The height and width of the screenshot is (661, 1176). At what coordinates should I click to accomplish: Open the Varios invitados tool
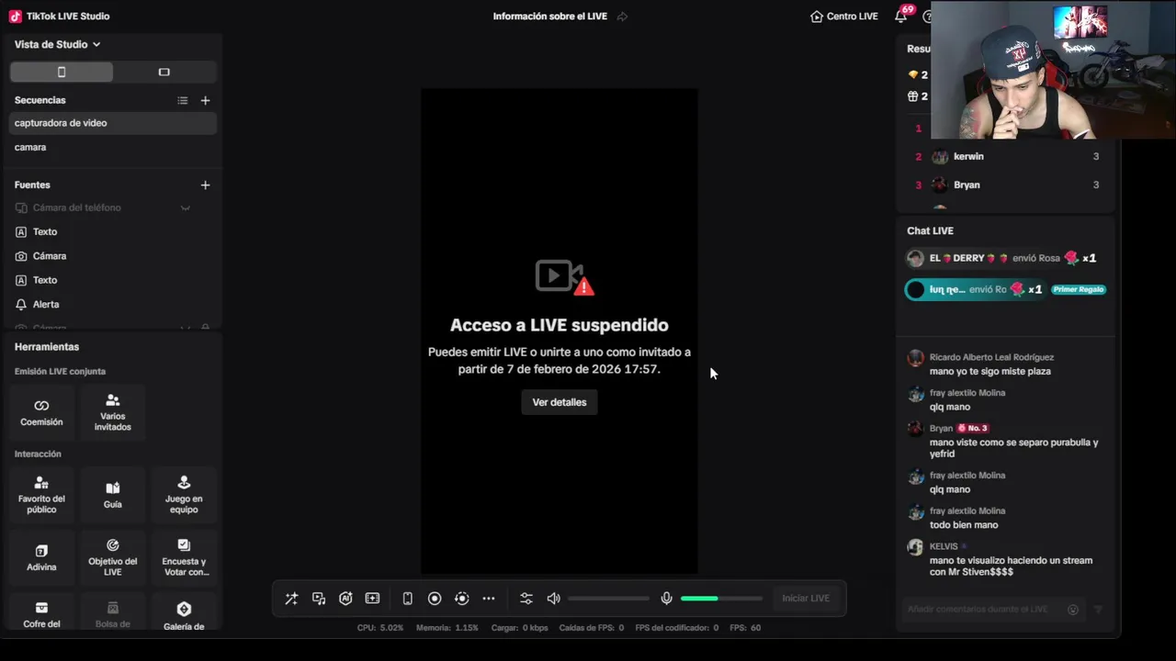[113, 412]
